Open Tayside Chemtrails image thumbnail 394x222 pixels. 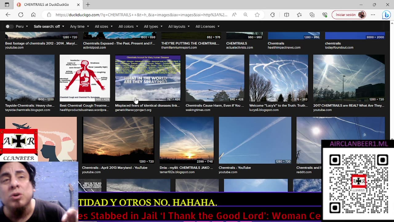[30, 78]
